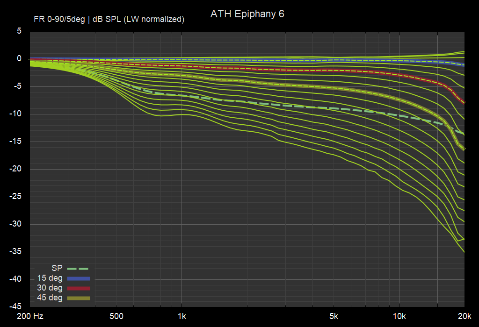Click the 200 Hz x-axis label
The image size is (479, 327).
pyautogui.click(x=30, y=316)
